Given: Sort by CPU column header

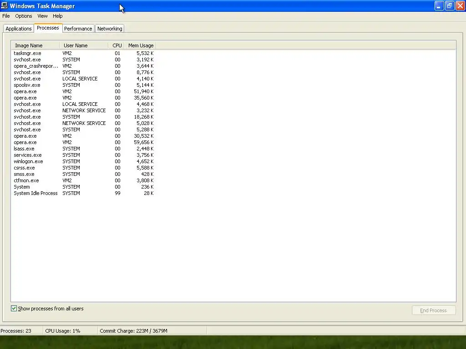Looking at the screenshot, I should tap(116, 45).
